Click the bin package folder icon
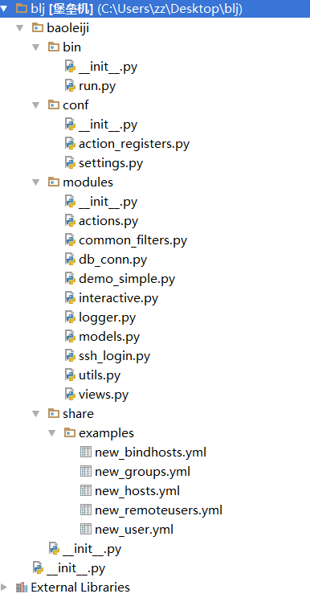This screenshot has height=602, width=310. [54, 47]
